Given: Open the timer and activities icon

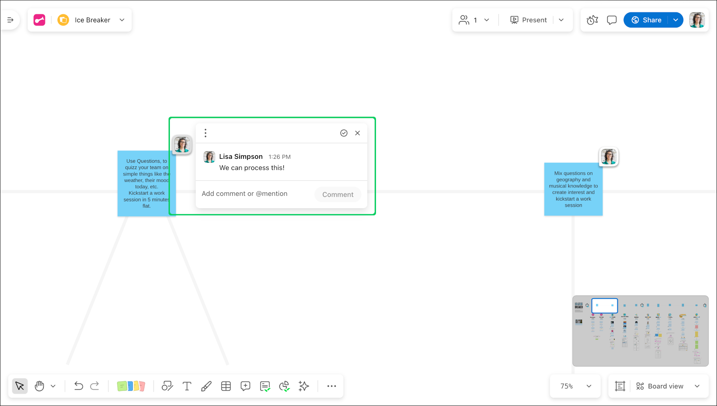Looking at the screenshot, I should (x=592, y=20).
